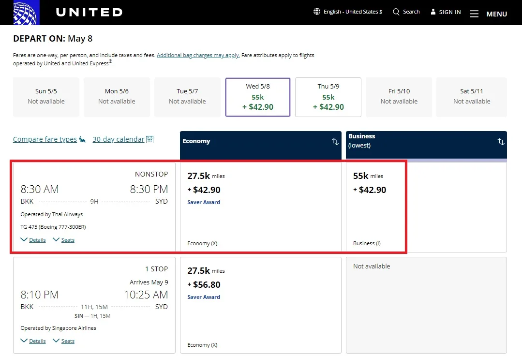
Task: Click the United globe logo
Action: click(x=26, y=12)
